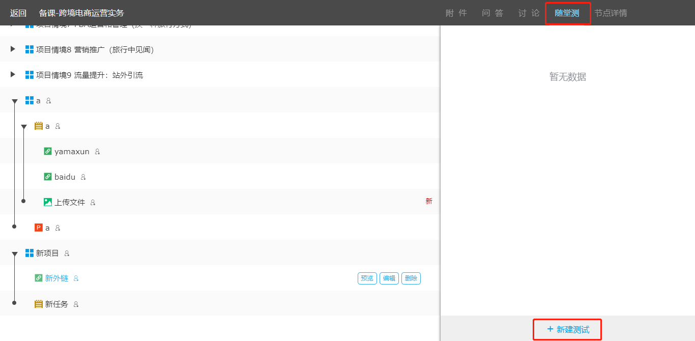The height and width of the screenshot is (341, 695).
Task: Open the 节点详情 tab
Action: [611, 13]
